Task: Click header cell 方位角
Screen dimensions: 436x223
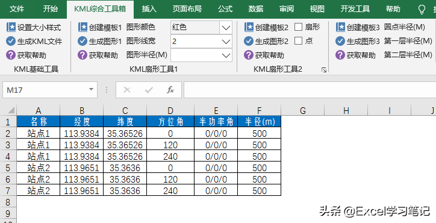Action: click(x=170, y=122)
